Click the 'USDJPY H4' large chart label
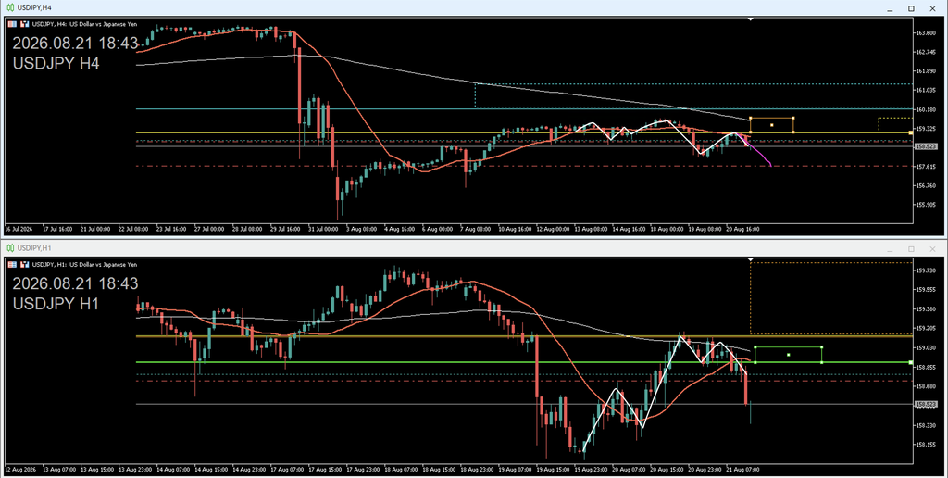Screen dimensions: 948x478 56,63
